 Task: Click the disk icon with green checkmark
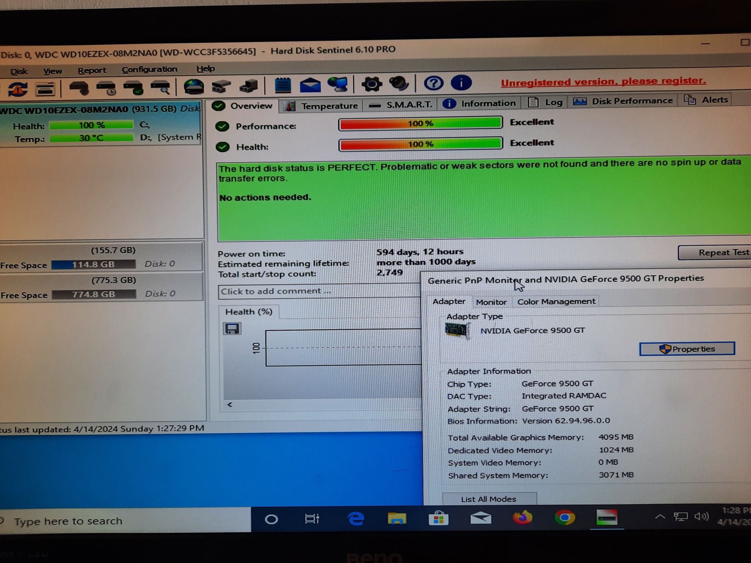pyautogui.click(x=133, y=87)
